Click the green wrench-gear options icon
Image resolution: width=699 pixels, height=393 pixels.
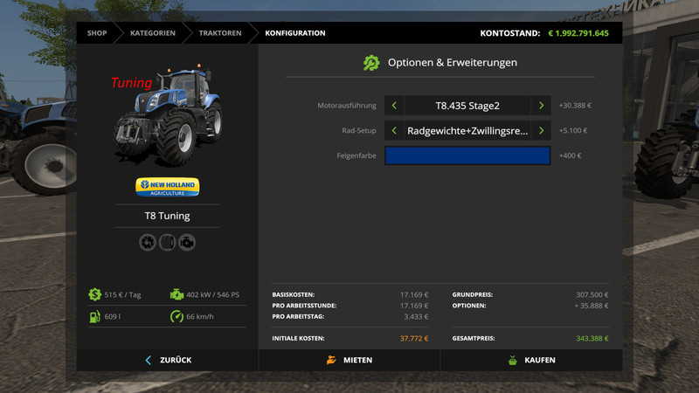[371, 63]
